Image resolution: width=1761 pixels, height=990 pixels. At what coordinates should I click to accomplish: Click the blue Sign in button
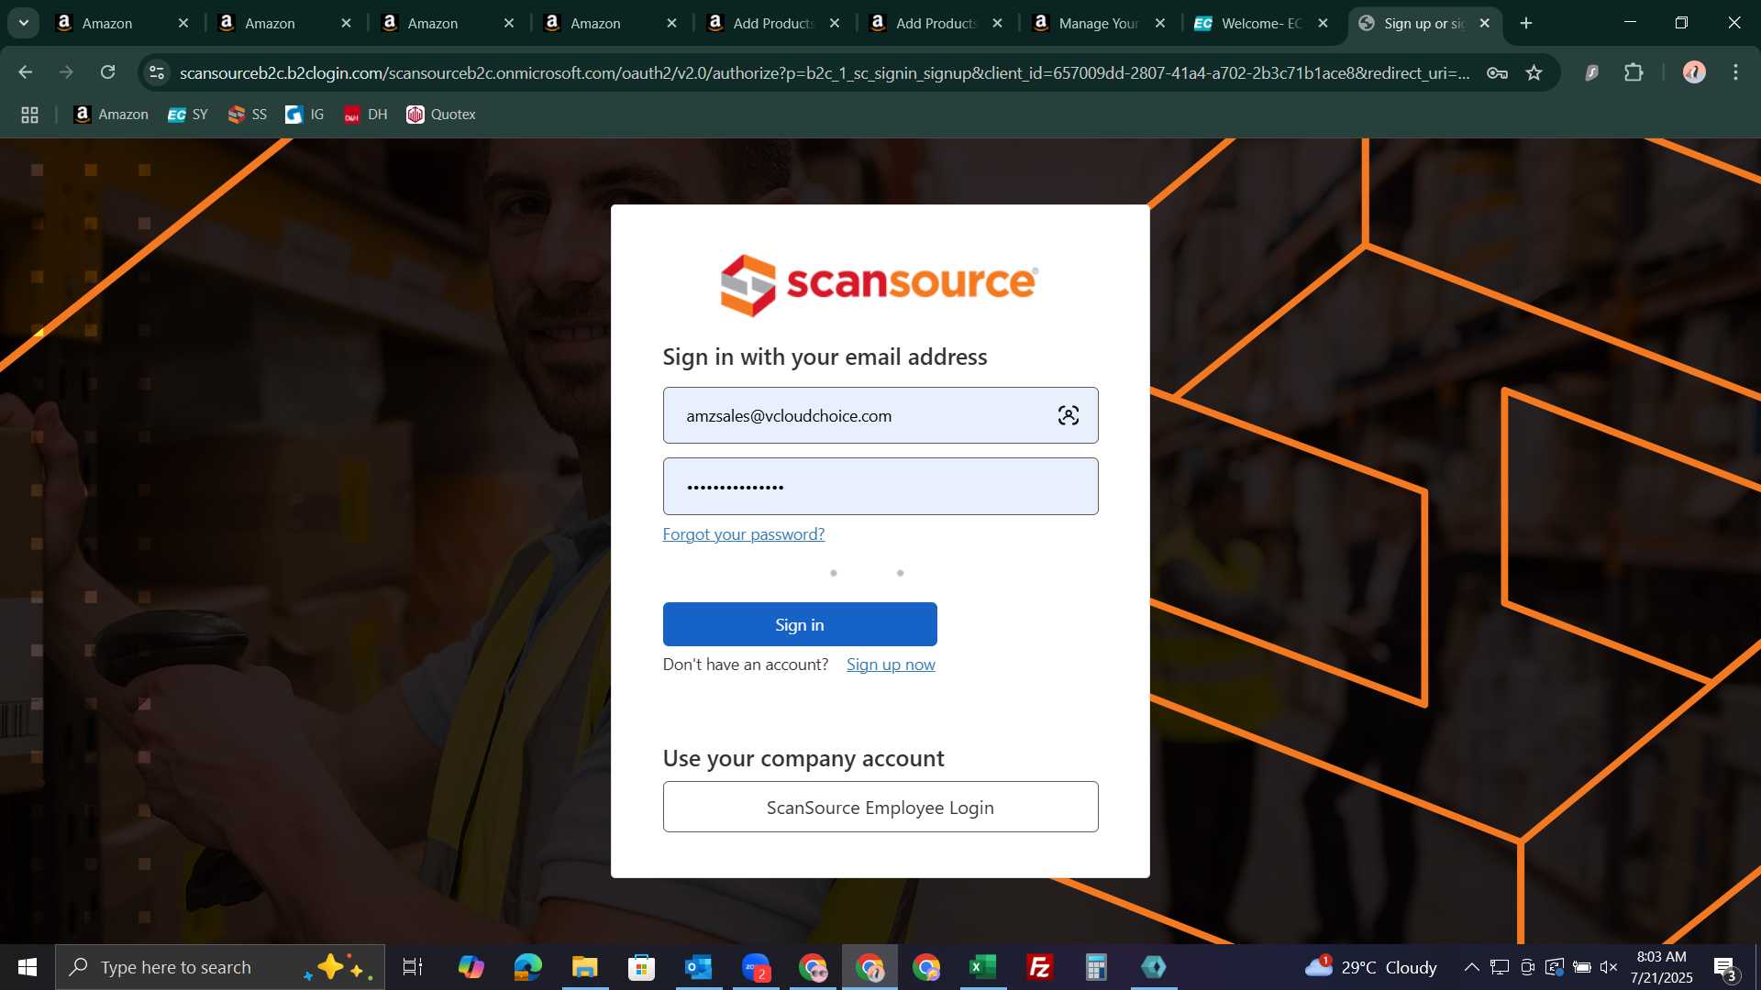799,624
